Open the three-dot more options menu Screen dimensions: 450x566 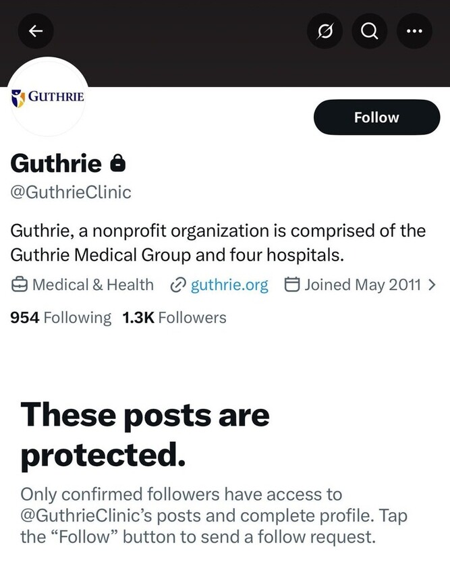point(414,31)
